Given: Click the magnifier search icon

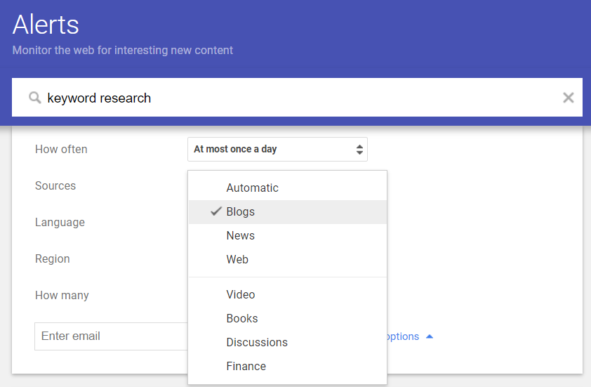Looking at the screenshot, I should [34, 98].
